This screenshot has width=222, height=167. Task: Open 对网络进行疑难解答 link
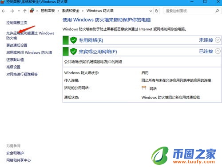pos(22,74)
